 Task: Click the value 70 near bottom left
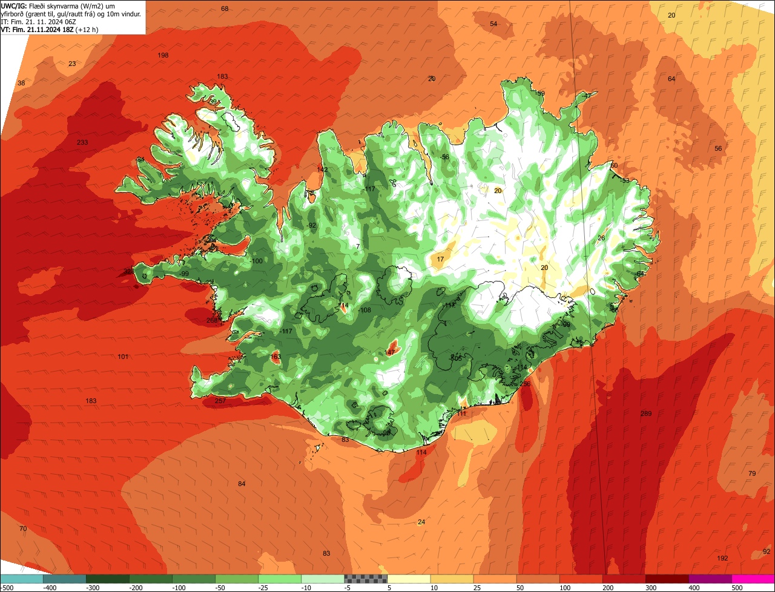coord(23,528)
